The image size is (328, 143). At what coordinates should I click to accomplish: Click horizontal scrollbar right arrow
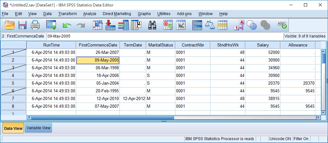318,118
